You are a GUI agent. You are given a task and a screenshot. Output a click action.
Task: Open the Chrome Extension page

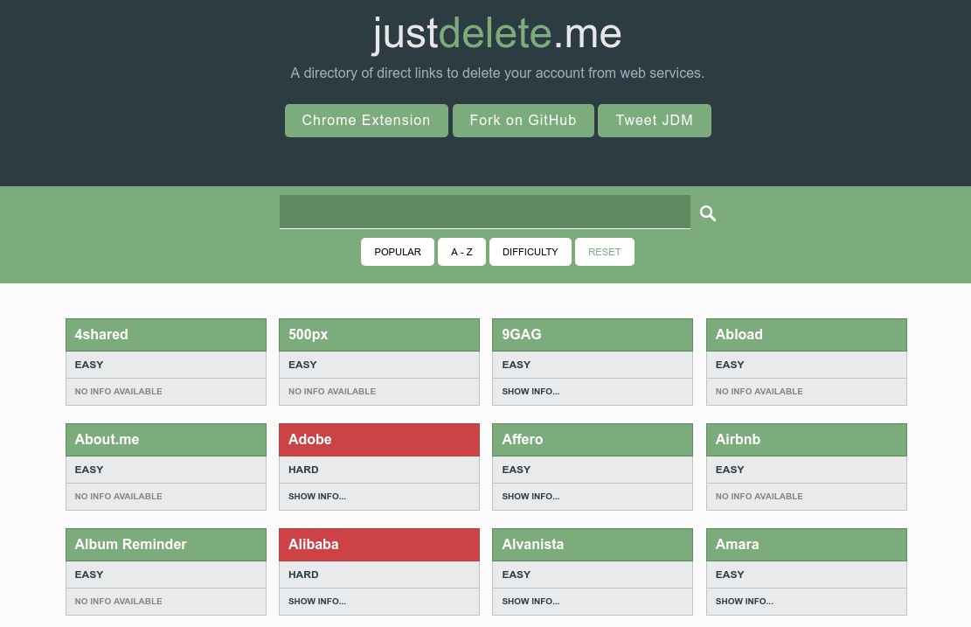coord(366,120)
